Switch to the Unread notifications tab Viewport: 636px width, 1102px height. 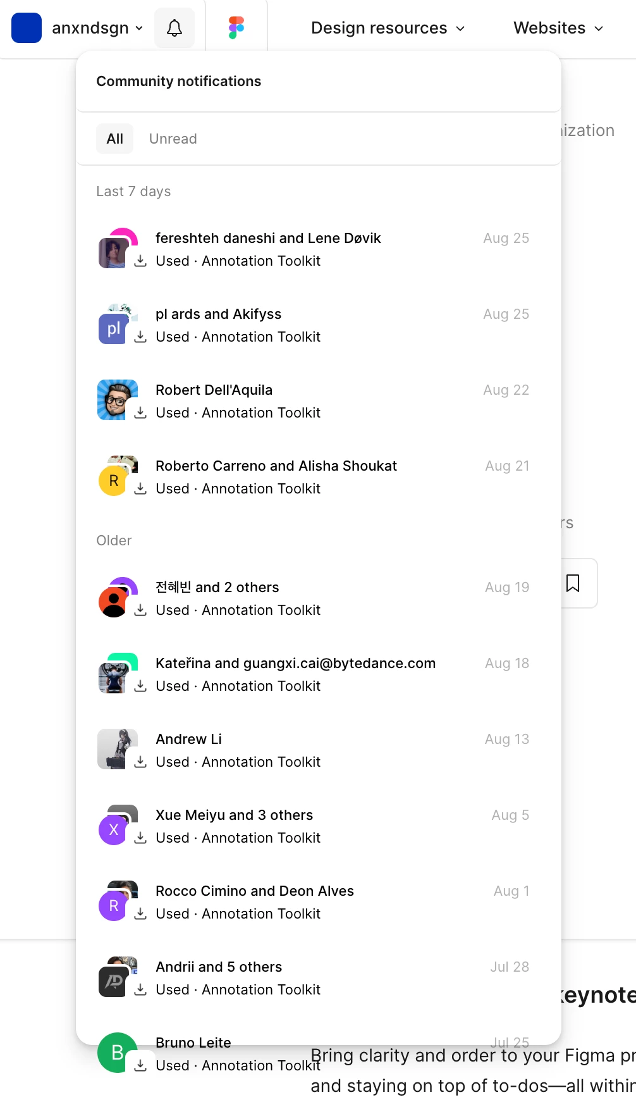point(173,139)
